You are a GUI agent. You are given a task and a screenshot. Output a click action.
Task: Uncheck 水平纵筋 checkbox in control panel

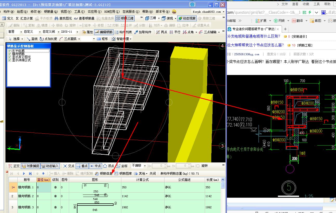coord(10,51)
